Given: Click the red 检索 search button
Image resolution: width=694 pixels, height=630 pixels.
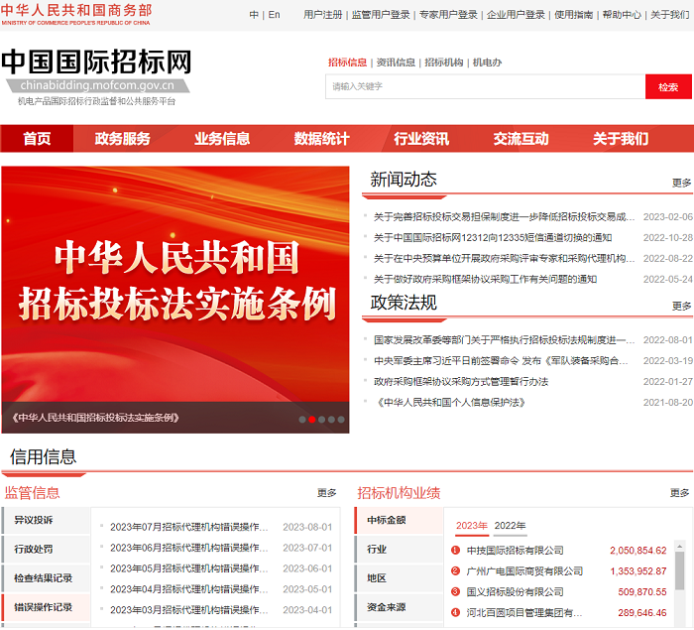Looking at the screenshot, I should click(x=668, y=87).
